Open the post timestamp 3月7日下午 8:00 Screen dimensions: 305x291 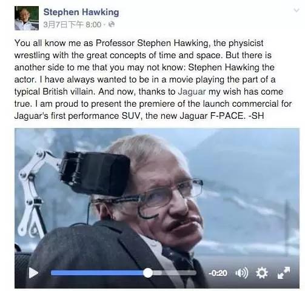72,25
